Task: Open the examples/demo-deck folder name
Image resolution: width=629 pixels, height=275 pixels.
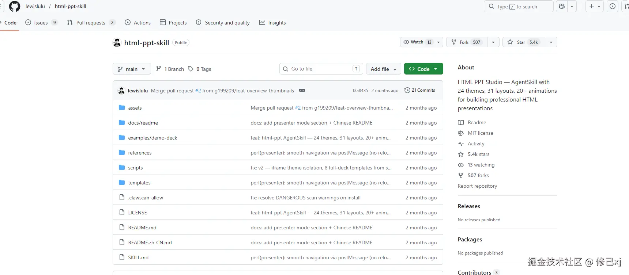Action: (x=152, y=138)
